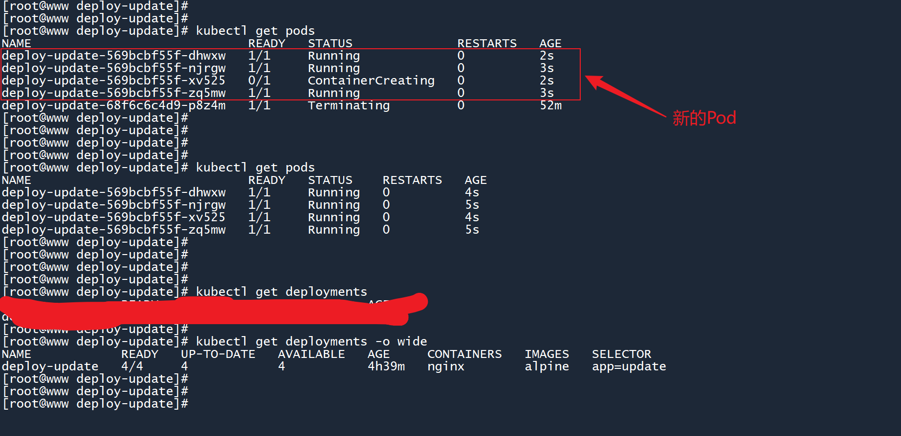Click the 4/4 ready deployment value

[132, 366]
